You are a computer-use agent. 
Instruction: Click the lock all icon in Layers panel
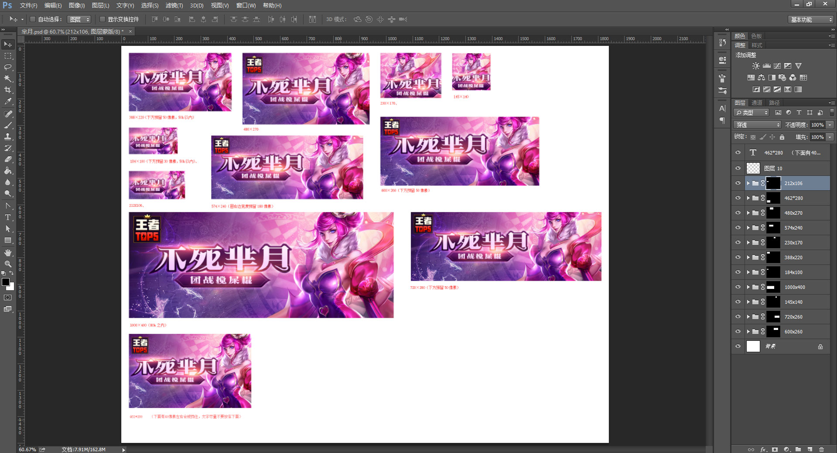pos(782,137)
